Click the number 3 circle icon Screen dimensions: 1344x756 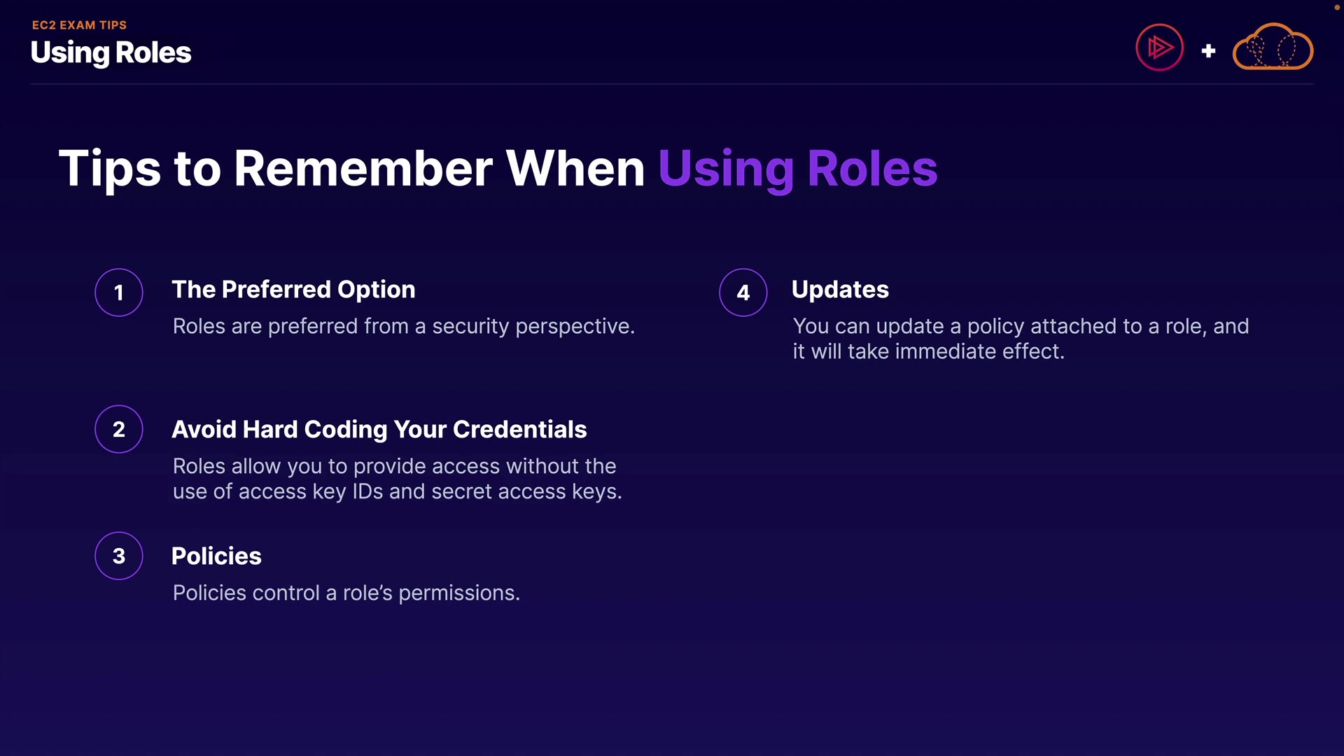(x=119, y=556)
